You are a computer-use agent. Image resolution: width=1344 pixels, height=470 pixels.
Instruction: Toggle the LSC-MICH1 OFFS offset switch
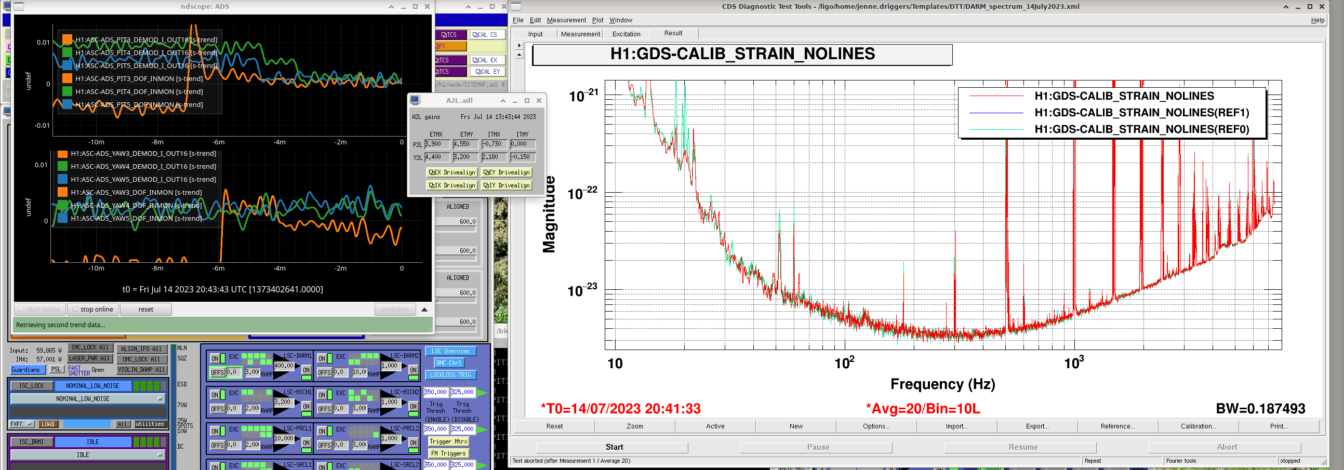pyautogui.click(x=218, y=409)
